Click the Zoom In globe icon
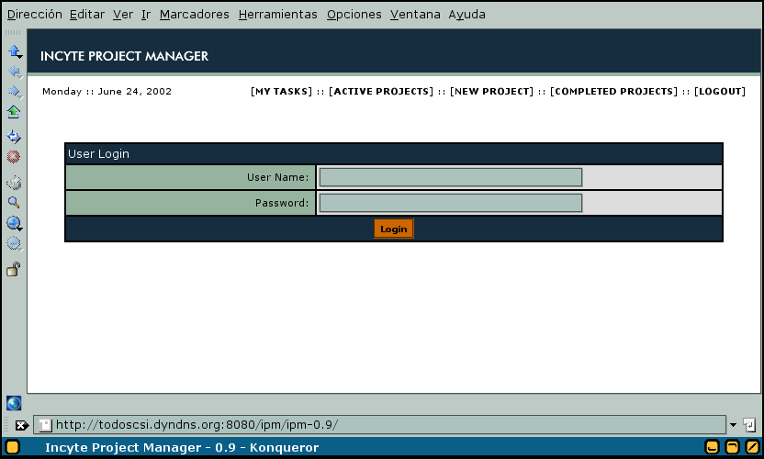This screenshot has height=459, width=764. (14, 224)
